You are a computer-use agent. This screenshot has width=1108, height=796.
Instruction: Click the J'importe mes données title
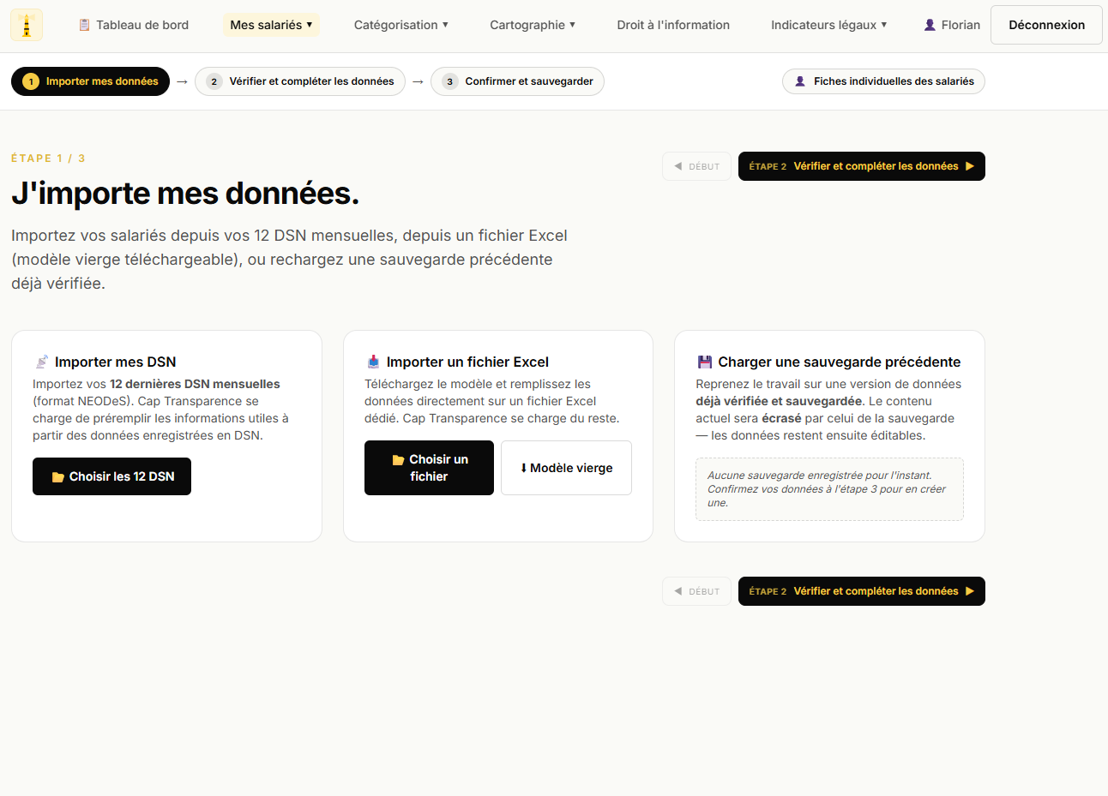click(185, 194)
